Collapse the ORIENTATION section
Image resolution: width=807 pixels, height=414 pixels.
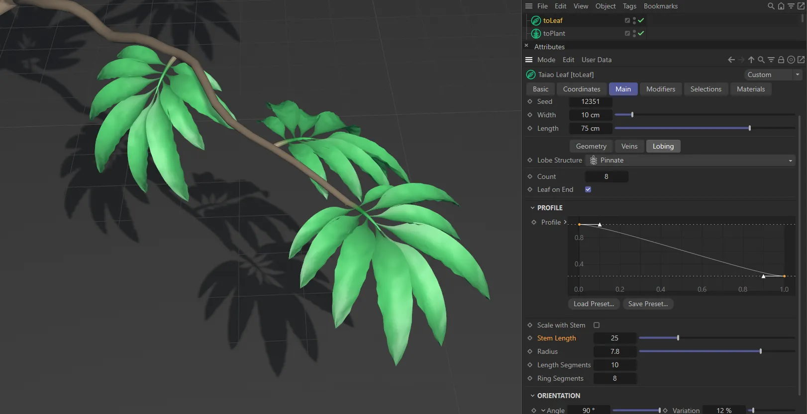532,396
